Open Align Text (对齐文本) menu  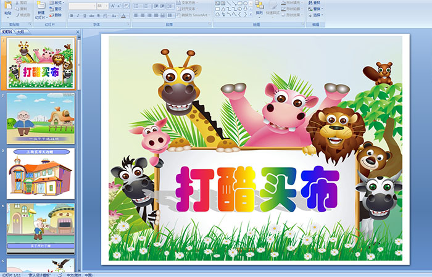tap(186, 9)
